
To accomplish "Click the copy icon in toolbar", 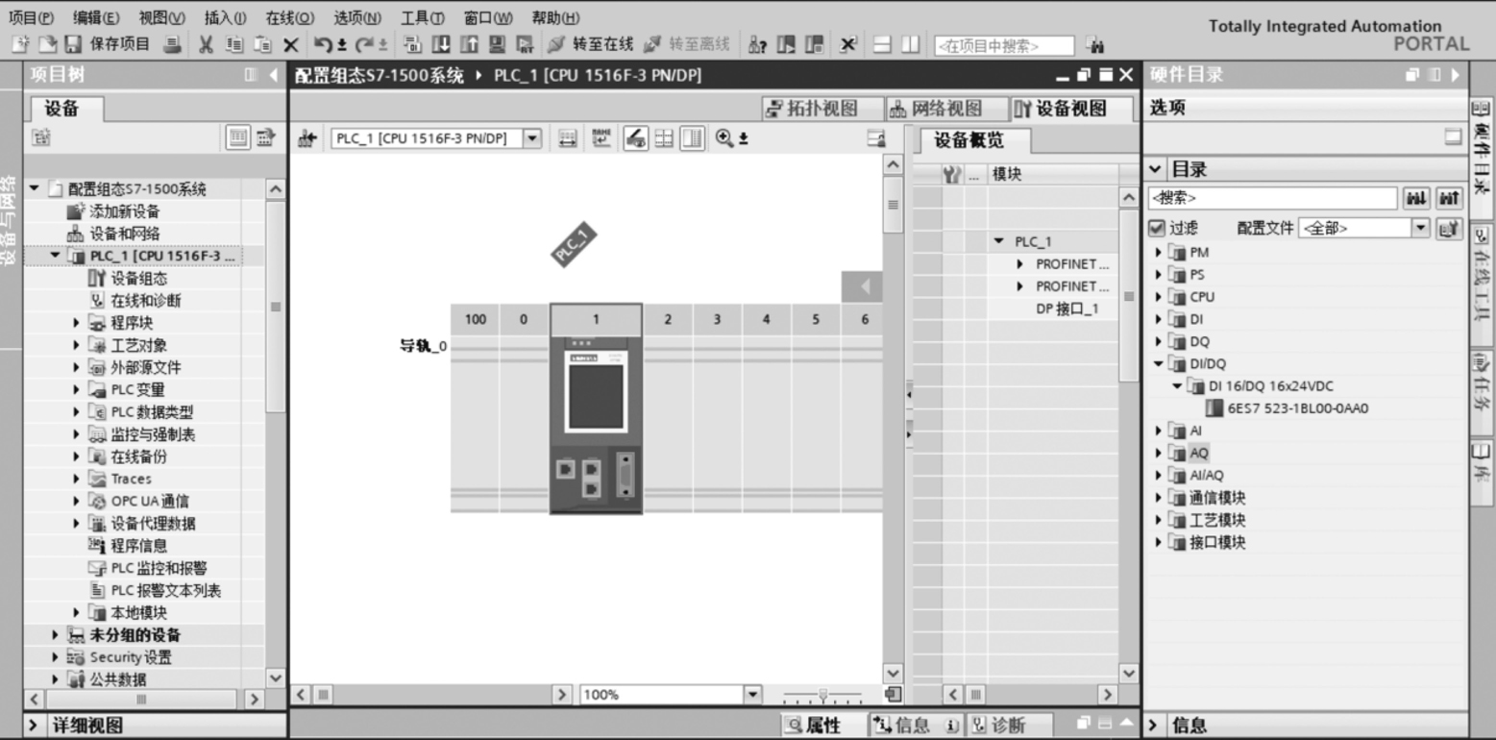I will [234, 44].
